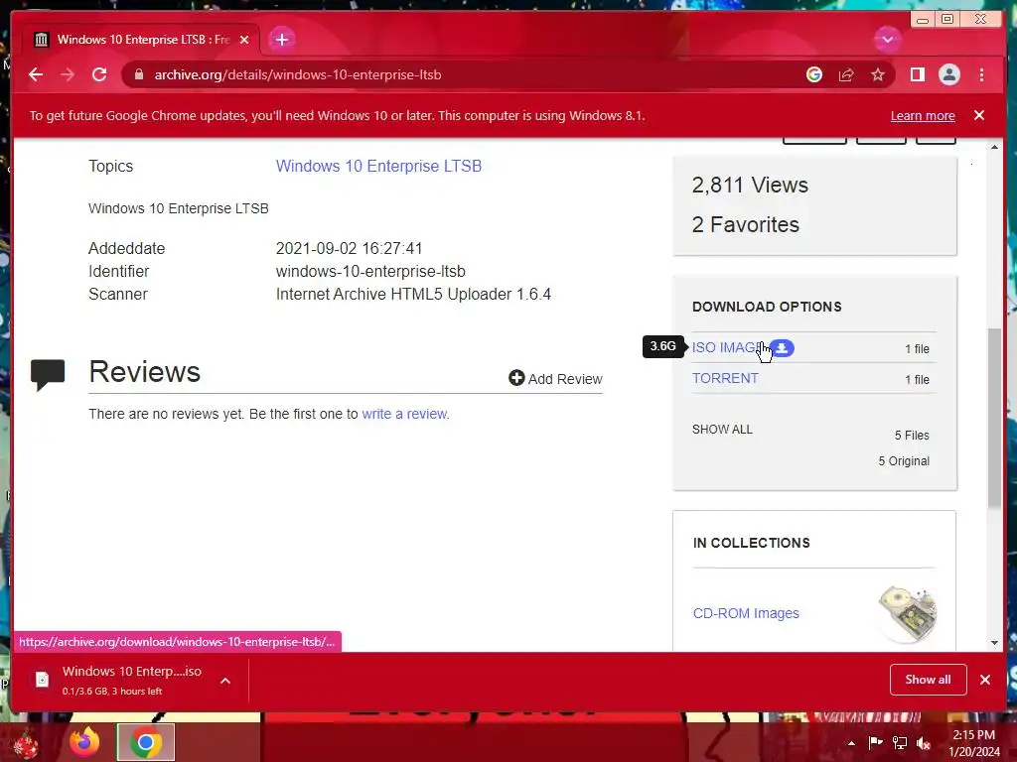Close the Windows 10 Enterprise LTSB tab
This screenshot has height=762, width=1017.
pyautogui.click(x=244, y=40)
